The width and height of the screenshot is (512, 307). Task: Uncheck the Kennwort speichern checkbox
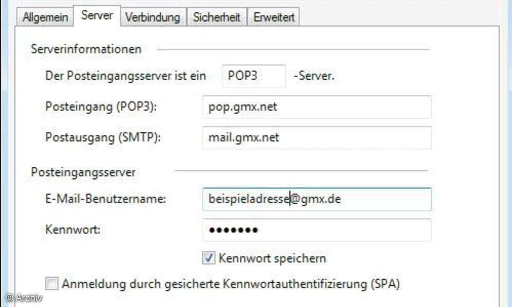[209, 258]
